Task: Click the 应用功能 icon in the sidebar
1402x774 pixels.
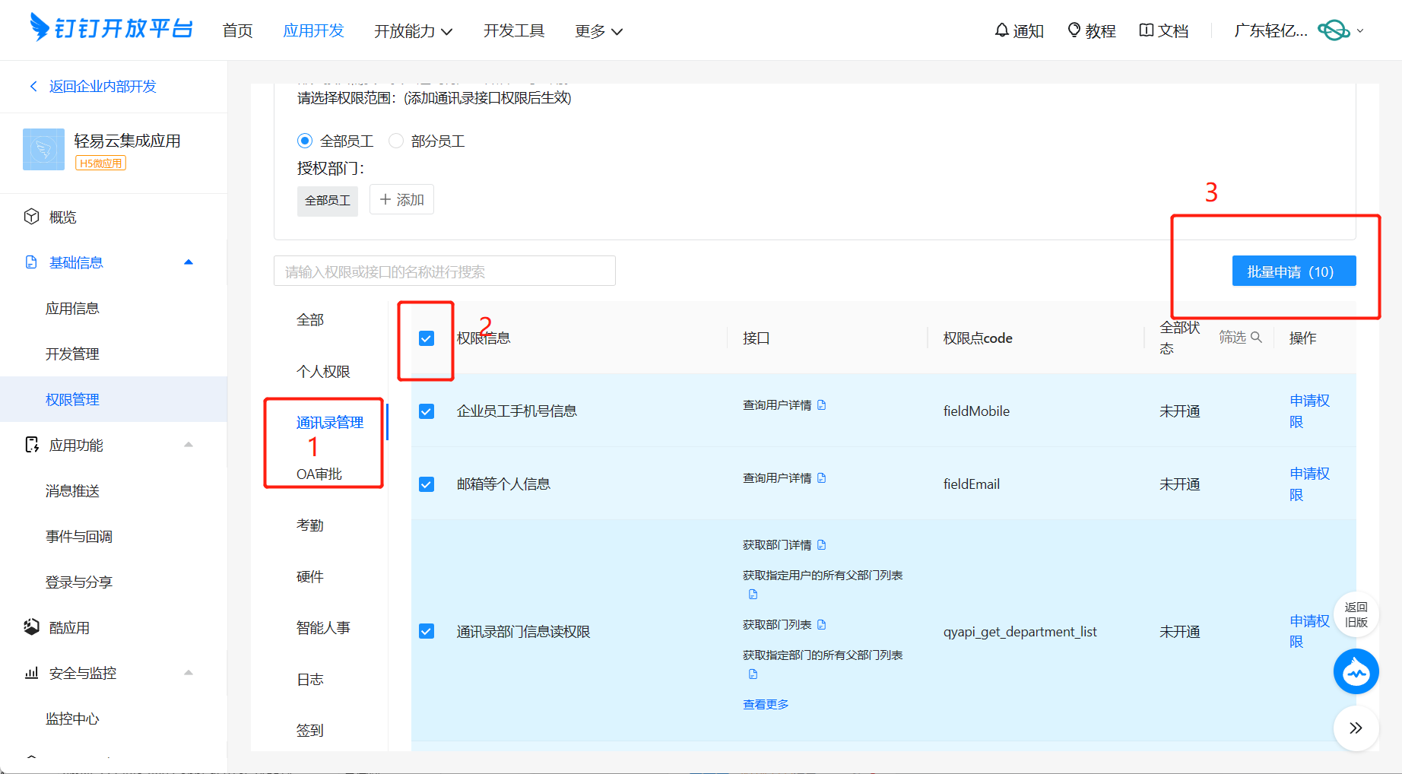Action: coord(32,445)
